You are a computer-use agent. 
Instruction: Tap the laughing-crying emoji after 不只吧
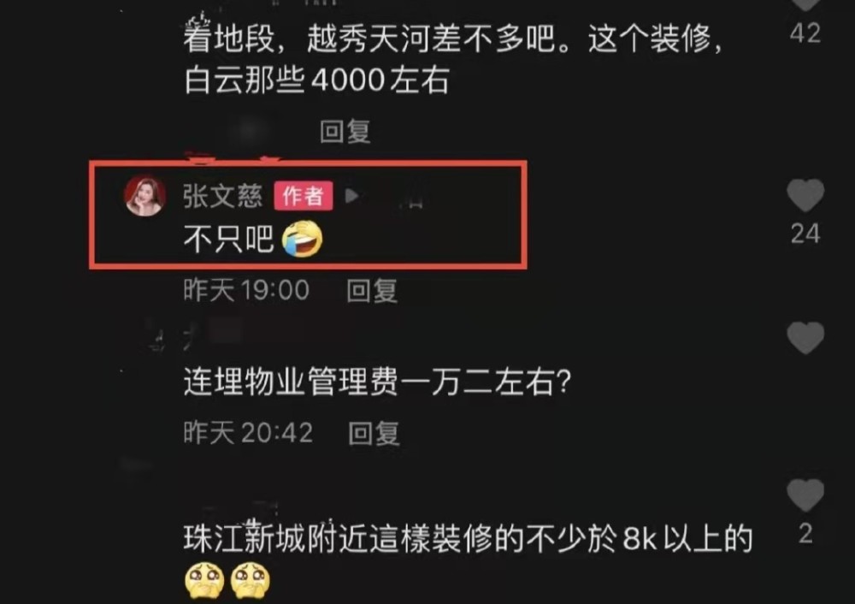tap(302, 239)
